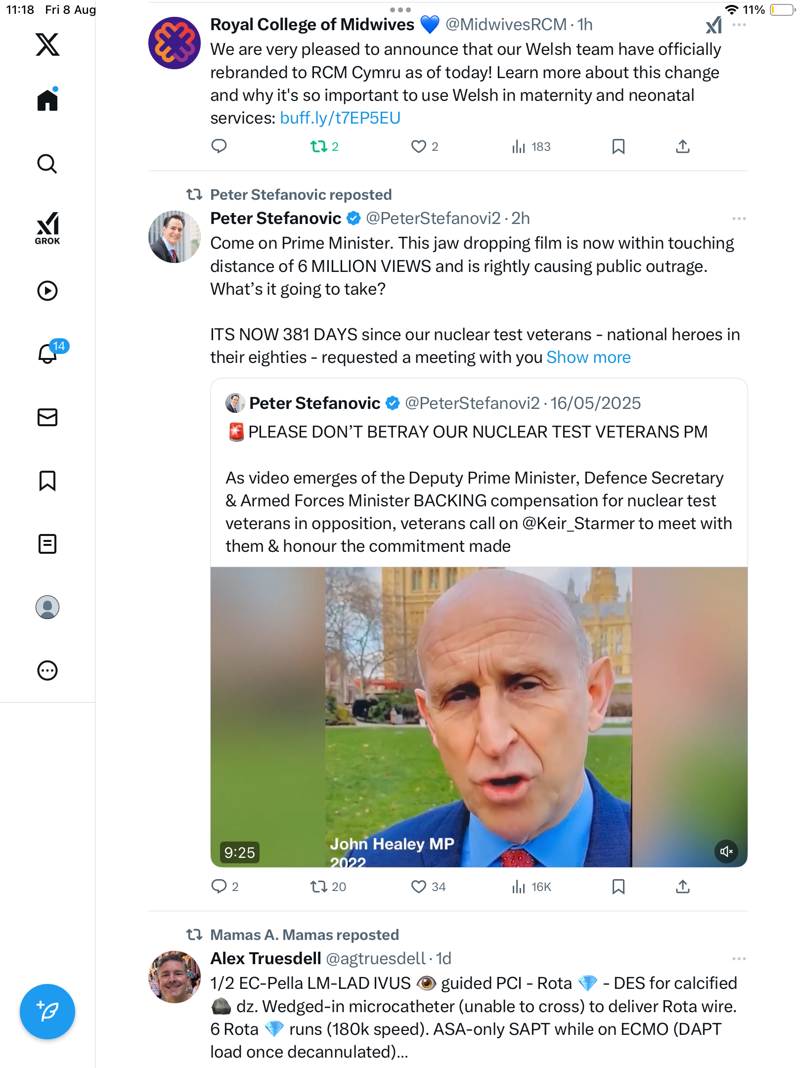Open Messages envelope in sidebar

(47, 417)
